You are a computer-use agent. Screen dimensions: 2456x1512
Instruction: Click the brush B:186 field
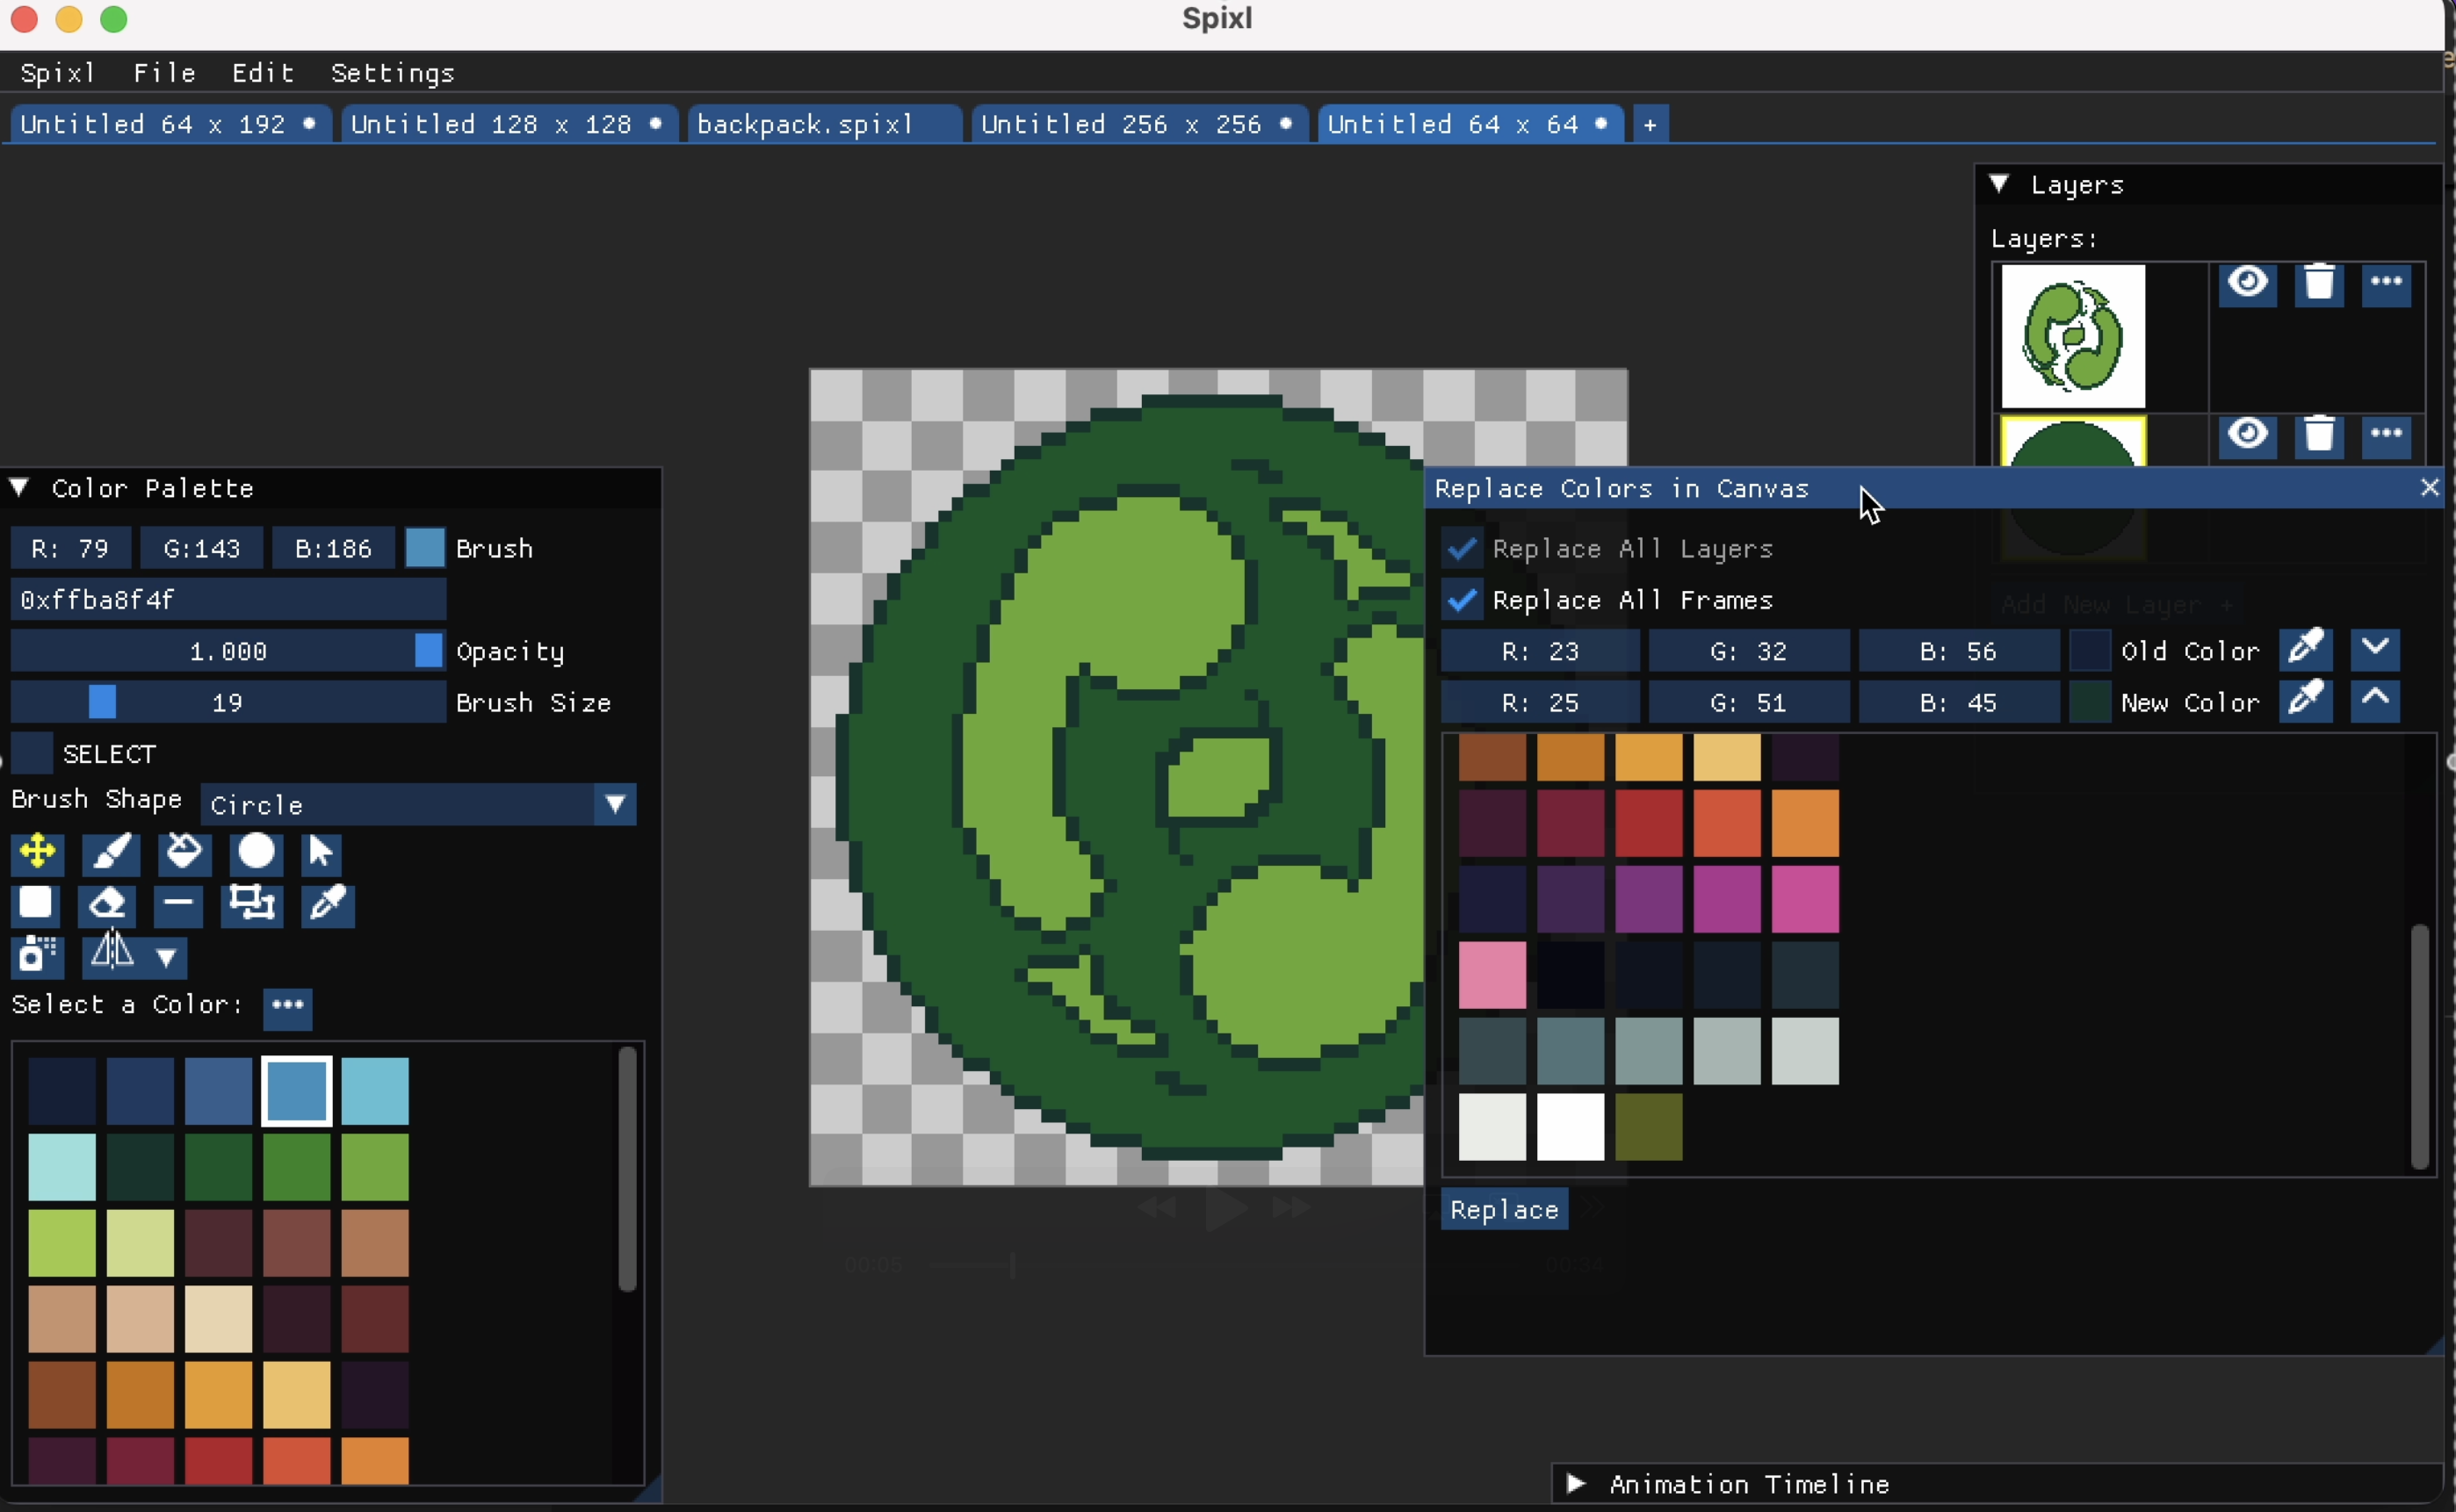coord(333,548)
